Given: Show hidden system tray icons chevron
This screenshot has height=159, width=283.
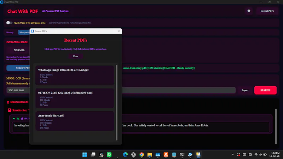Looking at the screenshot, I should [x=232, y=154].
